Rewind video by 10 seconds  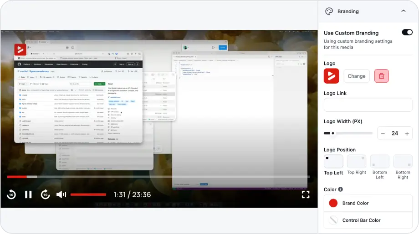[x=11, y=194]
